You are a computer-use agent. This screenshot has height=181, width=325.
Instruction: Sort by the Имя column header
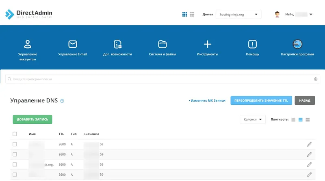(x=32, y=134)
